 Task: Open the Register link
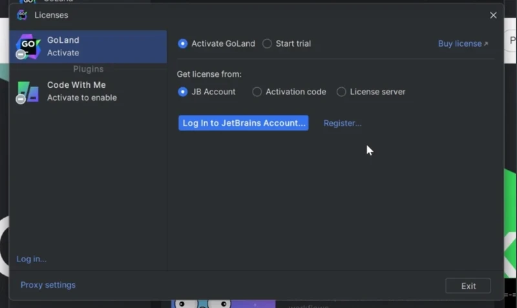(342, 123)
